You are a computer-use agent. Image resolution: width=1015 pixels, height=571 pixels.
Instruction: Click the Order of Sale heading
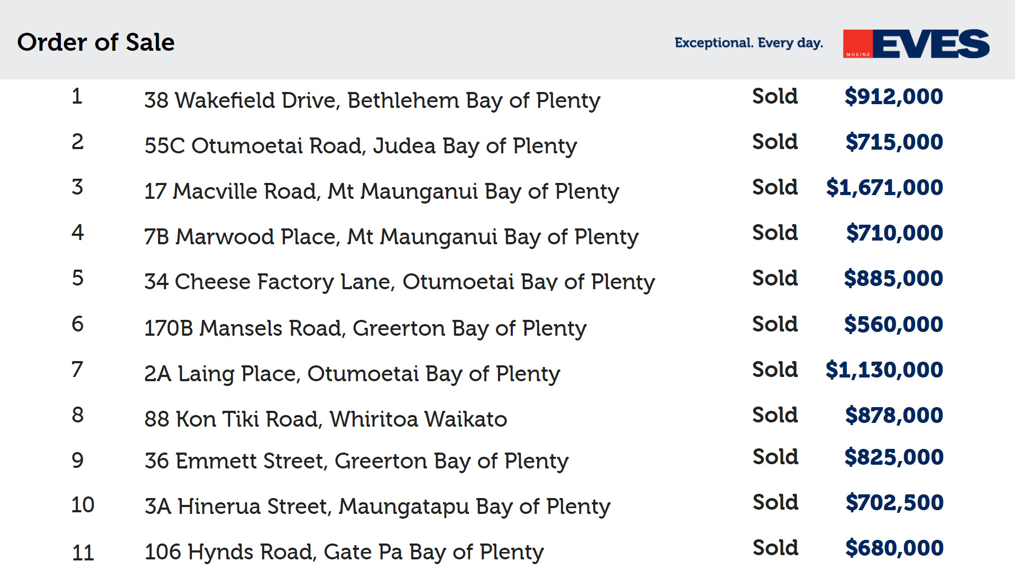coord(96,42)
